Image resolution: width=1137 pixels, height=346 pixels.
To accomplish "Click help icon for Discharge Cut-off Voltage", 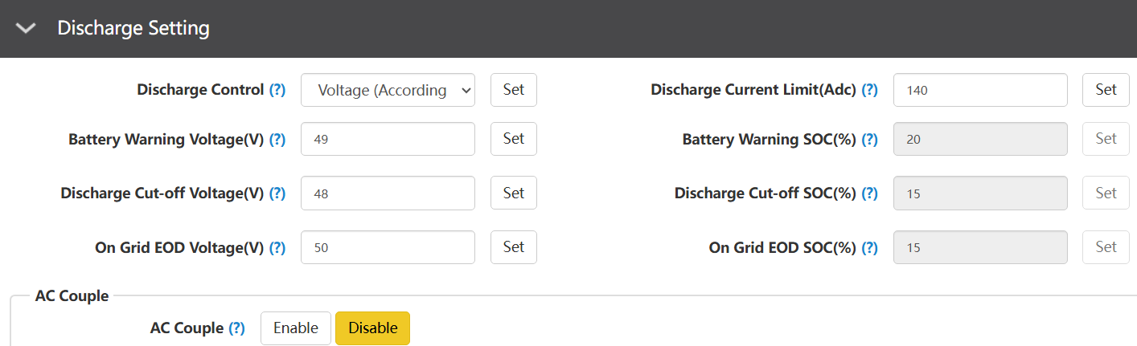I will [x=277, y=193].
